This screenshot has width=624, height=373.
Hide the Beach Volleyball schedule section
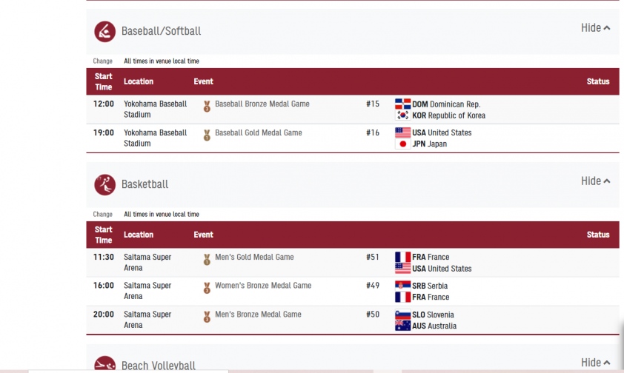click(595, 363)
